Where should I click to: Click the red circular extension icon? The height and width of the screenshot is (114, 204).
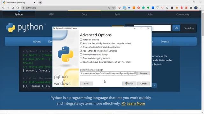coord(139,8)
